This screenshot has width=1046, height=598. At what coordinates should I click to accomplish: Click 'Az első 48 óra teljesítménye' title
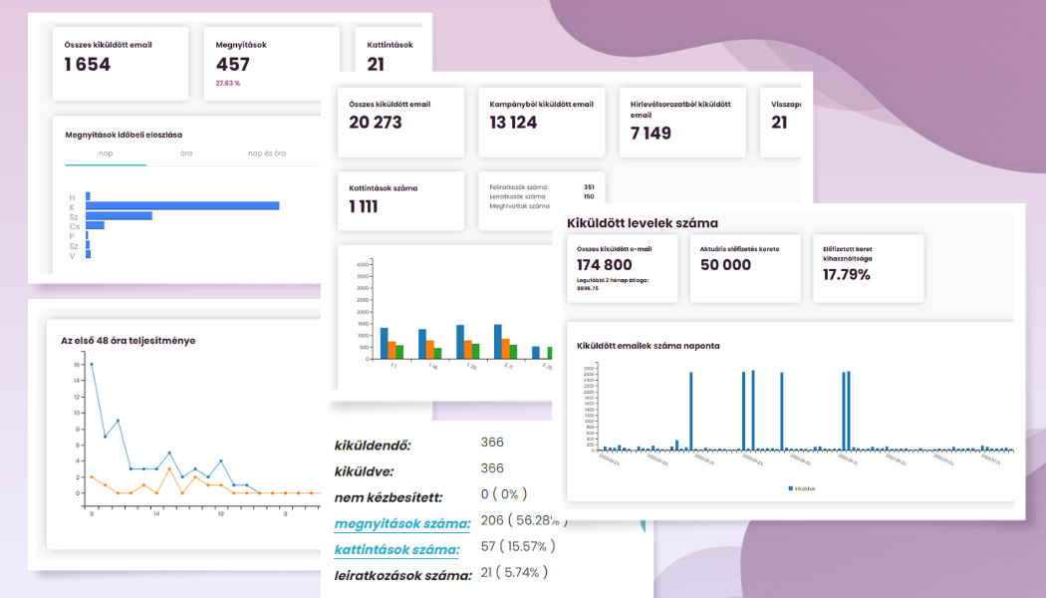click(x=129, y=341)
